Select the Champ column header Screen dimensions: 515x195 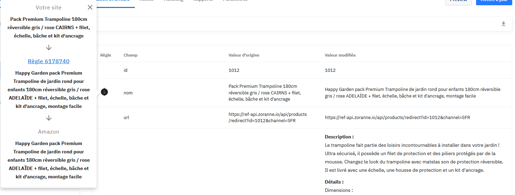point(131,55)
